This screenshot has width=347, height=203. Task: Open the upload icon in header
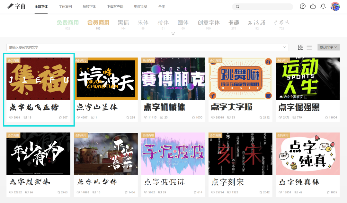pyautogui.click(x=313, y=6)
